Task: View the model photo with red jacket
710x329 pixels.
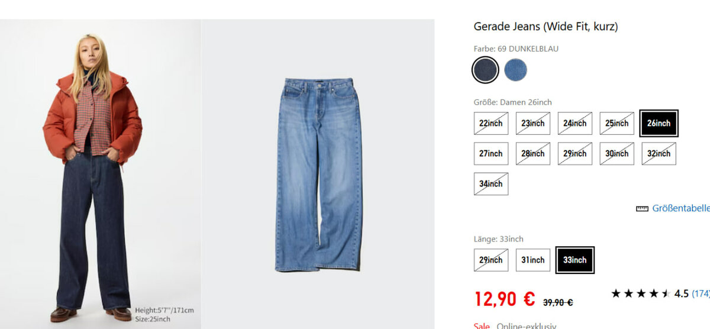Action: pos(101,174)
